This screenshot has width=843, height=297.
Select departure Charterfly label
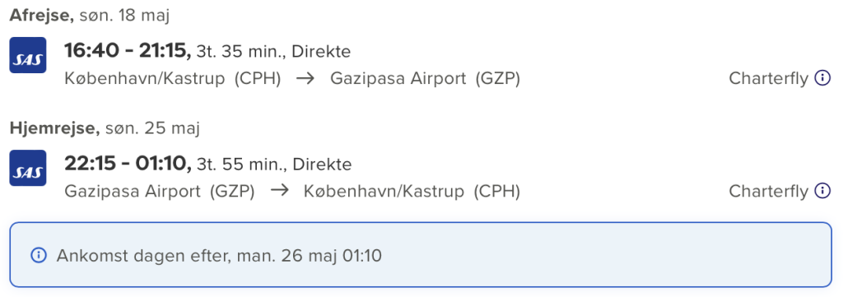pos(768,78)
